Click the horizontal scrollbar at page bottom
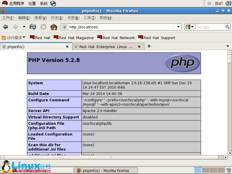The image size is (232, 174). coord(110,157)
